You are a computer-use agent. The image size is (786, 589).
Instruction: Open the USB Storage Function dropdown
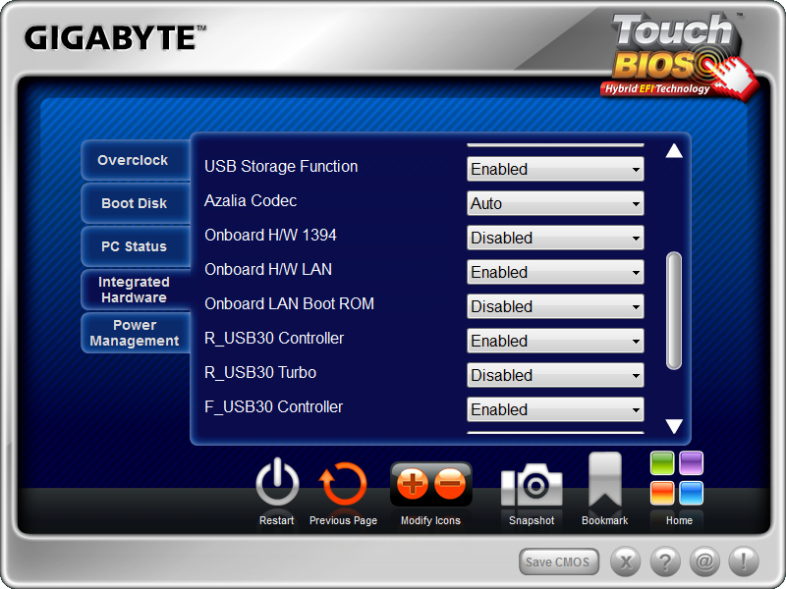(x=555, y=169)
